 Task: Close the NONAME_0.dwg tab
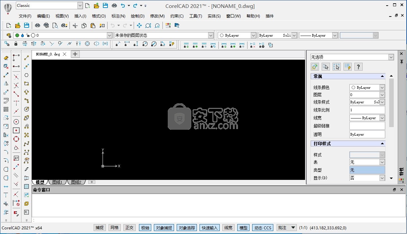65,54
